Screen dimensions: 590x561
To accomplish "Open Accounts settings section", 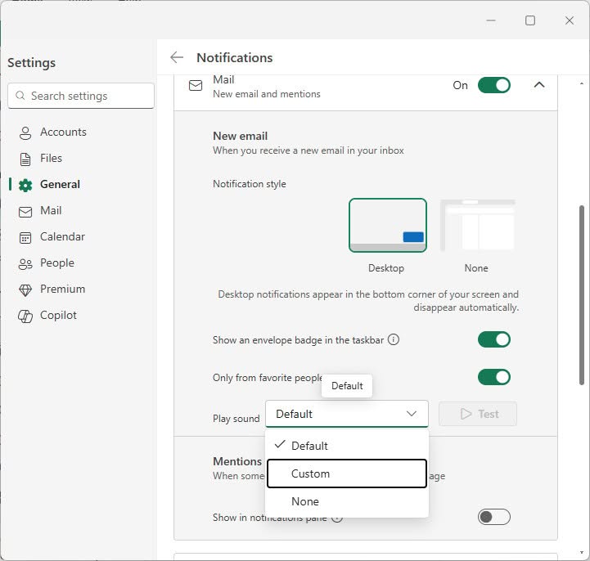I will click(x=63, y=132).
